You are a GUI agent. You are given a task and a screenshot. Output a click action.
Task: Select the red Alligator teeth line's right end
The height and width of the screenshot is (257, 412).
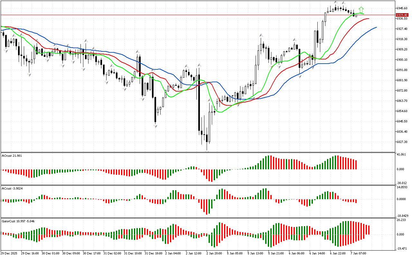click(x=368, y=19)
